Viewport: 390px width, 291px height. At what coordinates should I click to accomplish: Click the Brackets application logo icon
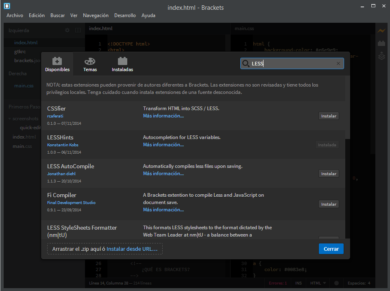tap(7, 6)
